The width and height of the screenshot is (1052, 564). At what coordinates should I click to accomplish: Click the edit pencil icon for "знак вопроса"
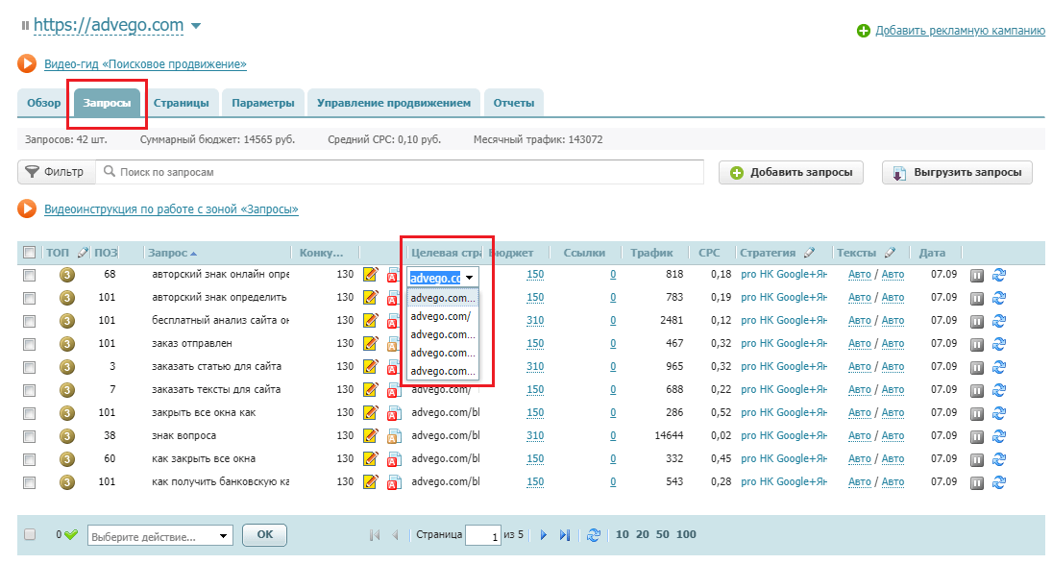(x=371, y=436)
